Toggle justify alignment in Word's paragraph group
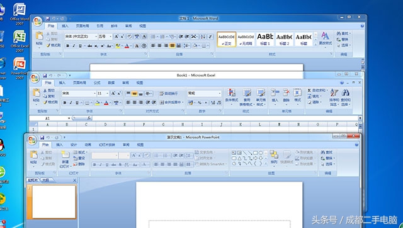403x228 pixels. click(x=172, y=46)
